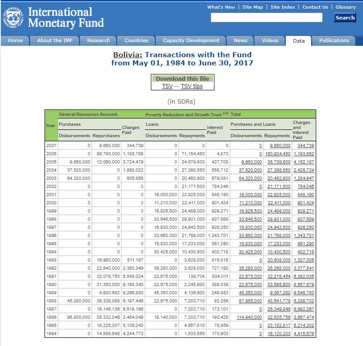Open 2003 total disbursements 64,320,000

click(250, 178)
